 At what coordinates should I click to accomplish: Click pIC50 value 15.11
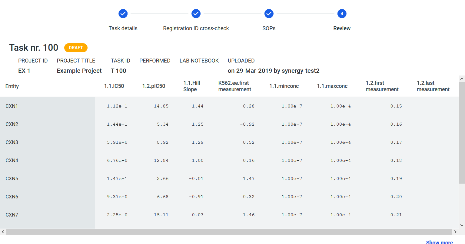(x=161, y=215)
